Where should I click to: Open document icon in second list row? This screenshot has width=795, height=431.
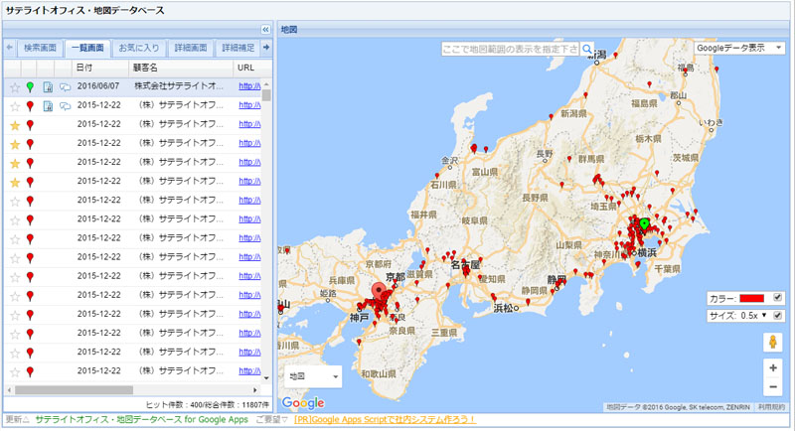coord(48,106)
